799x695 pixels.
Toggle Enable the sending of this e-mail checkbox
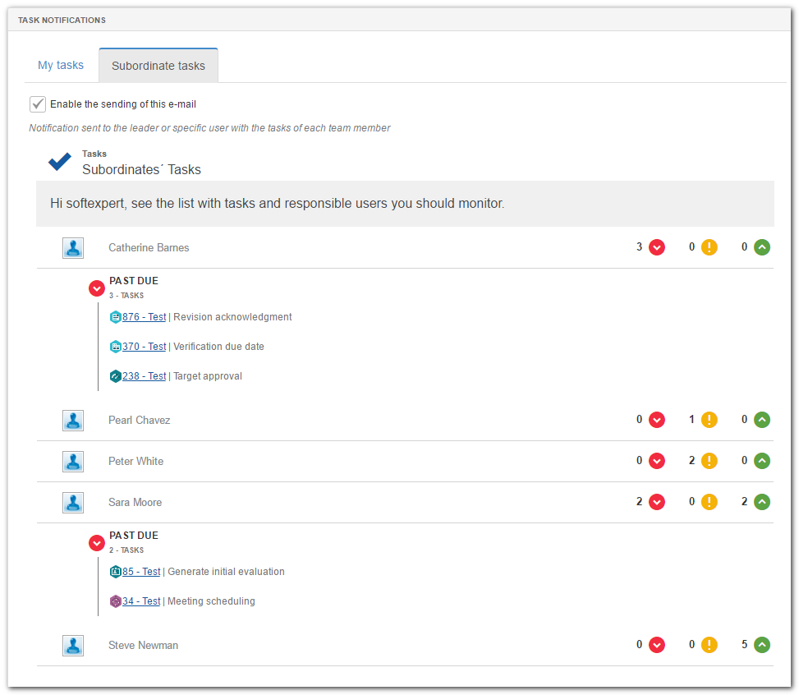(38, 104)
